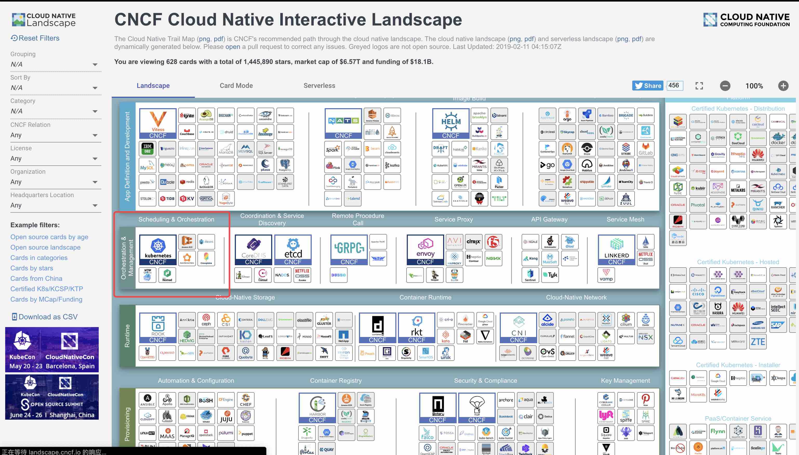
Task: Open the Helm project card
Action: [x=450, y=123]
